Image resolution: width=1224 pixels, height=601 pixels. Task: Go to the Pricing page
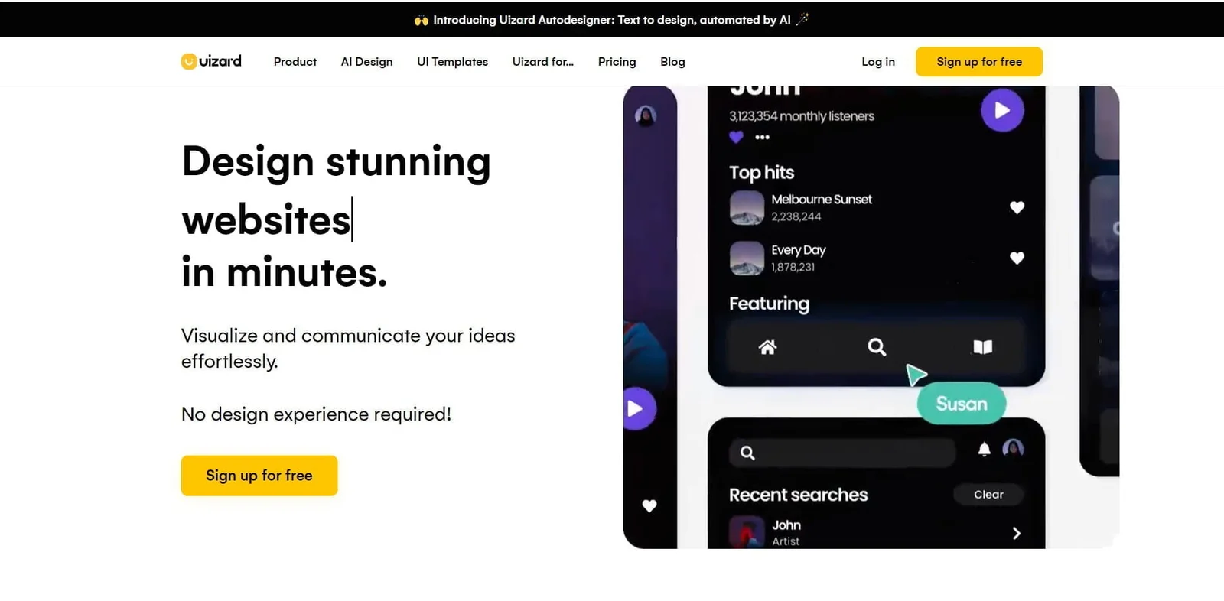pos(617,62)
